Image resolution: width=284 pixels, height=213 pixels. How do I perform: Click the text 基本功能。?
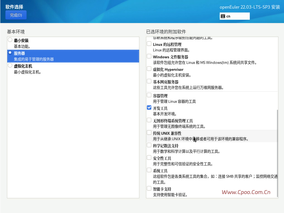pyautogui.click(x=22, y=46)
